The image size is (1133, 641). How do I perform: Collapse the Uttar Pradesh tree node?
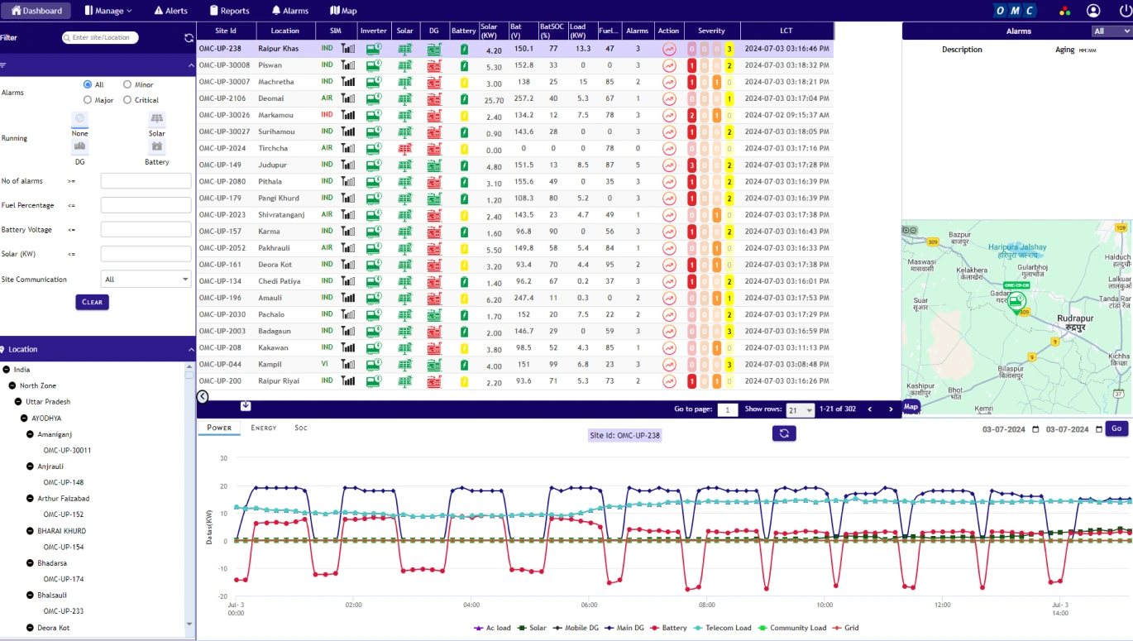coord(18,401)
